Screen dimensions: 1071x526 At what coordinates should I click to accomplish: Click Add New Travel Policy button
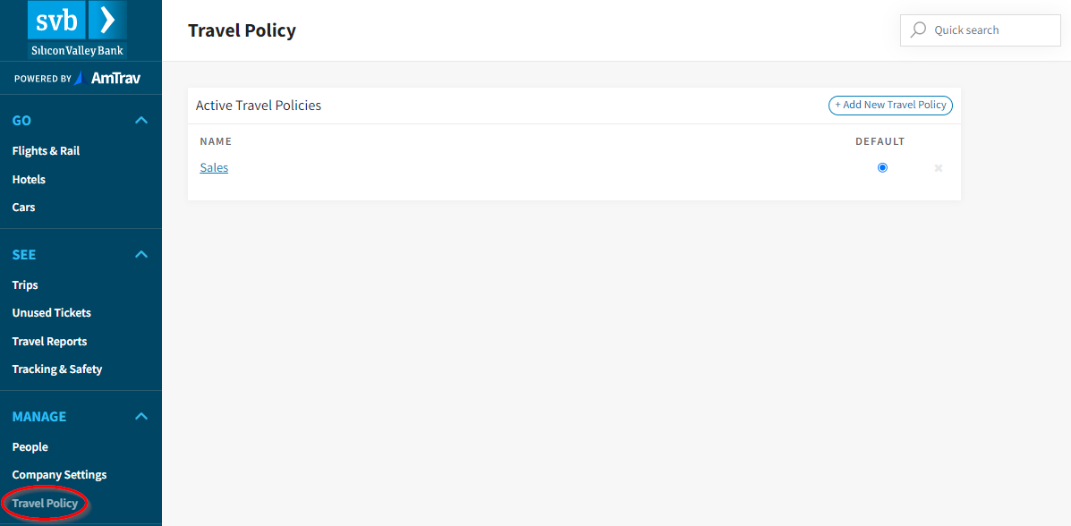pyautogui.click(x=890, y=106)
